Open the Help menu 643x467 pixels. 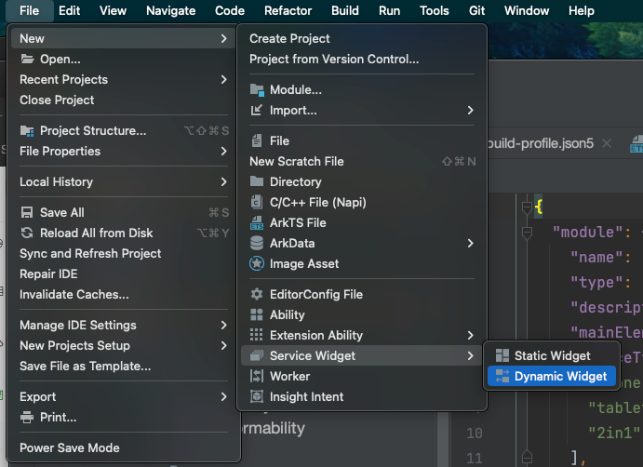pos(581,10)
